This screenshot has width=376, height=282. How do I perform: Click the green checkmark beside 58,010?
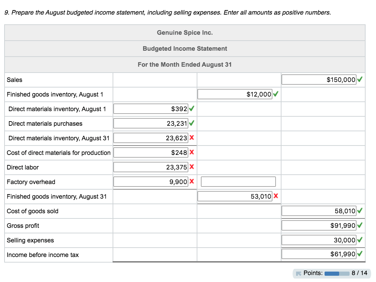360,210
